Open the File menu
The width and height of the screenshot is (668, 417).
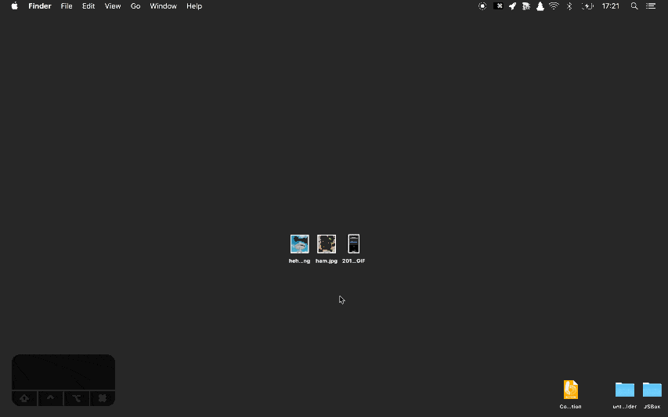[x=67, y=6]
